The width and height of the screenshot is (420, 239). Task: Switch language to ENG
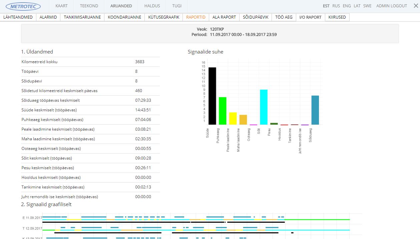[347, 6]
